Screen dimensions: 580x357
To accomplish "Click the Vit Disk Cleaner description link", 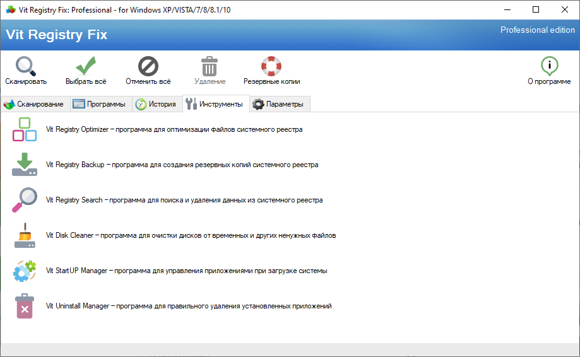I will pos(191,235).
